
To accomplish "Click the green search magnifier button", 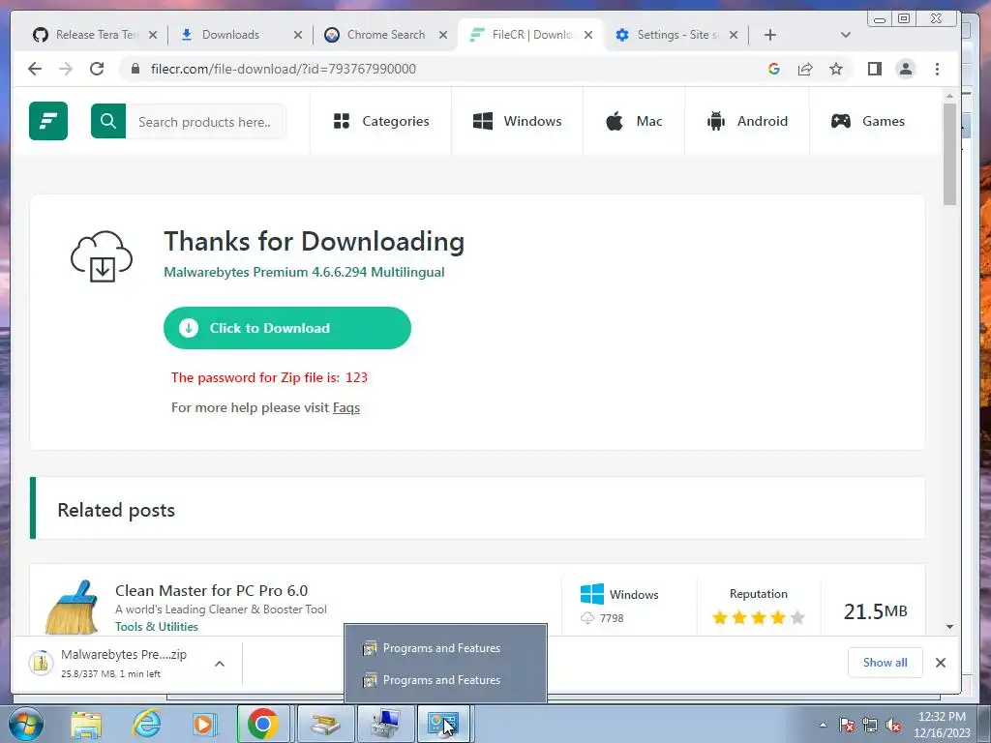I will pos(108,121).
